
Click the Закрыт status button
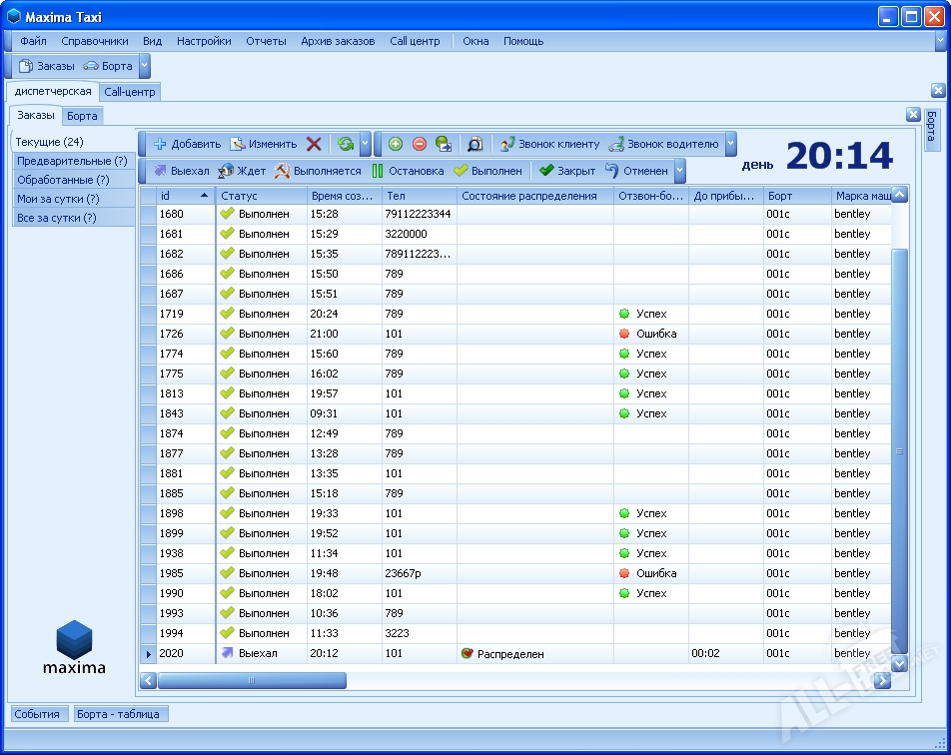[x=566, y=171]
